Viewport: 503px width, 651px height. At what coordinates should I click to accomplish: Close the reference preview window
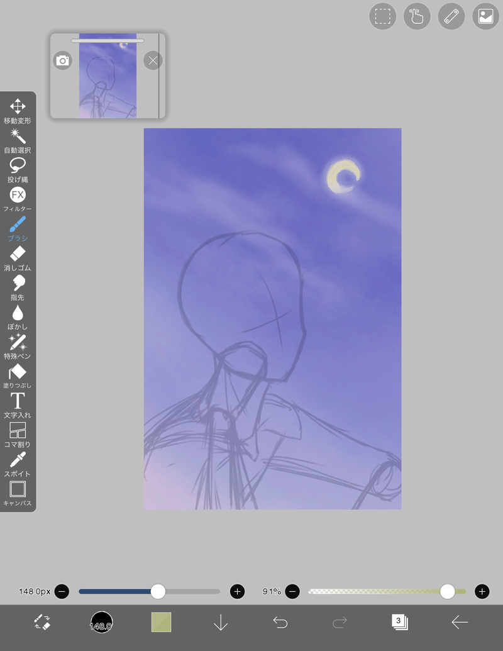[153, 60]
